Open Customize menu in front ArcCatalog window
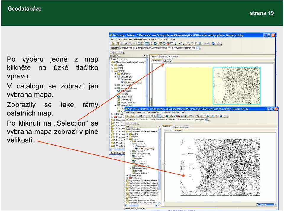Viewport: 284px width, 211px height. tap(166, 112)
